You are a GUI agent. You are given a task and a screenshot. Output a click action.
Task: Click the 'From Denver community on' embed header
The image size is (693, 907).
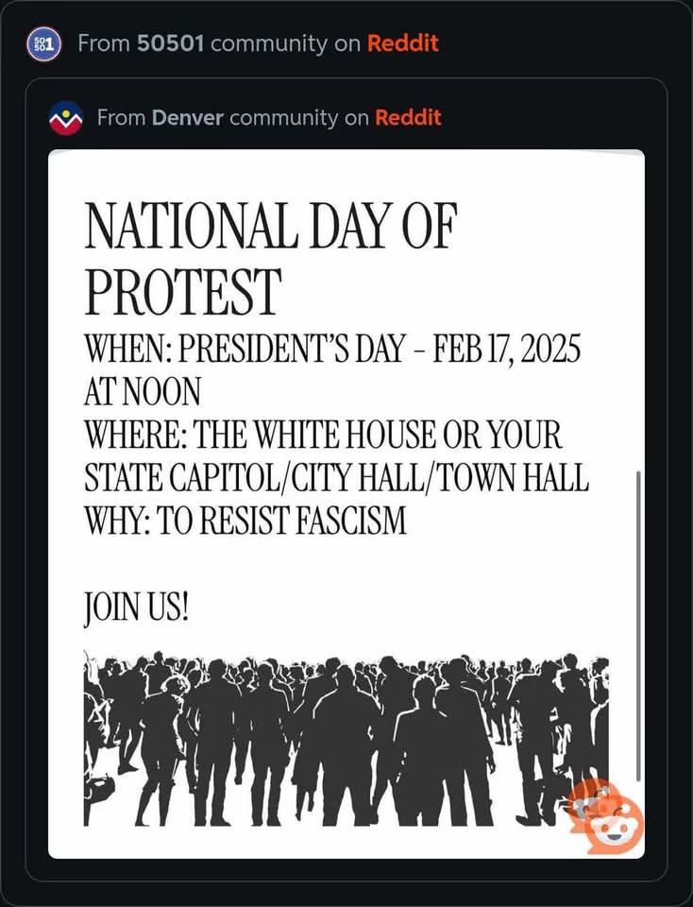(x=233, y=117)
